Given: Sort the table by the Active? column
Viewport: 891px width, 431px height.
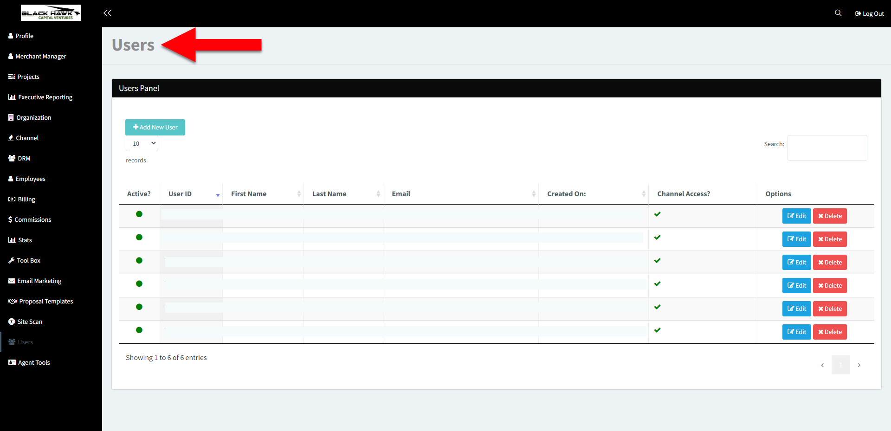Looking at the screenshot, I should [x=139, y=194].
